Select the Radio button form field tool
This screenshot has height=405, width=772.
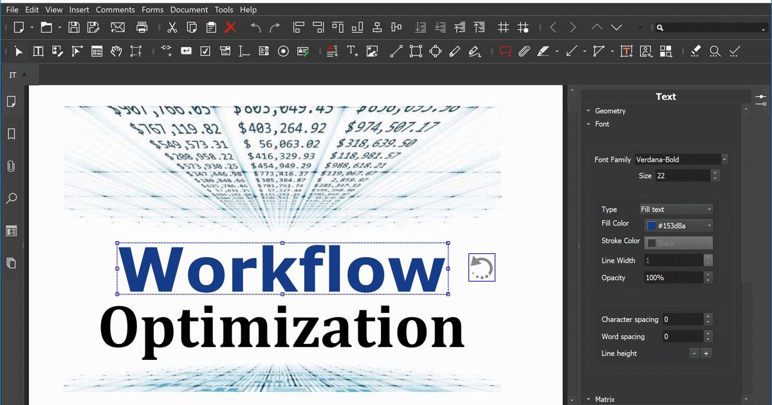pos(283,51)
